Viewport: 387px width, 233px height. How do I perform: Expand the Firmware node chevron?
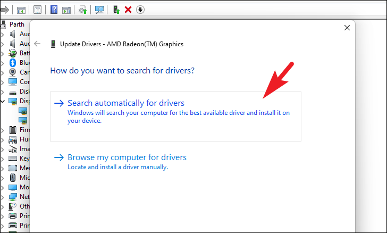pos(3,130)
